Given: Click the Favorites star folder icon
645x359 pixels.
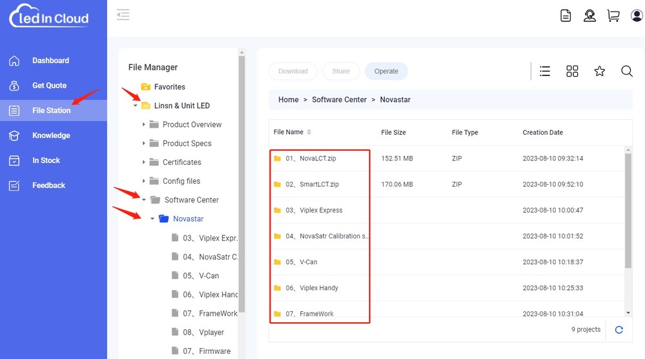Looking at the screenshot, I should pyautogui.click(x=146, y=86).
